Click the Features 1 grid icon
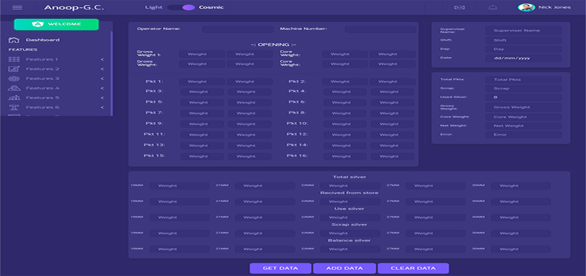586x276 pixels. (x=14, y=59)
